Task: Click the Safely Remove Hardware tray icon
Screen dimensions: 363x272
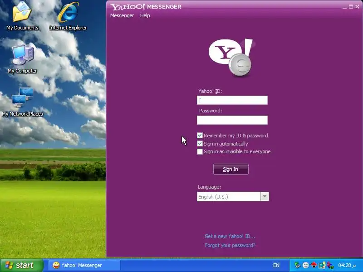Action: pos(297,265)
